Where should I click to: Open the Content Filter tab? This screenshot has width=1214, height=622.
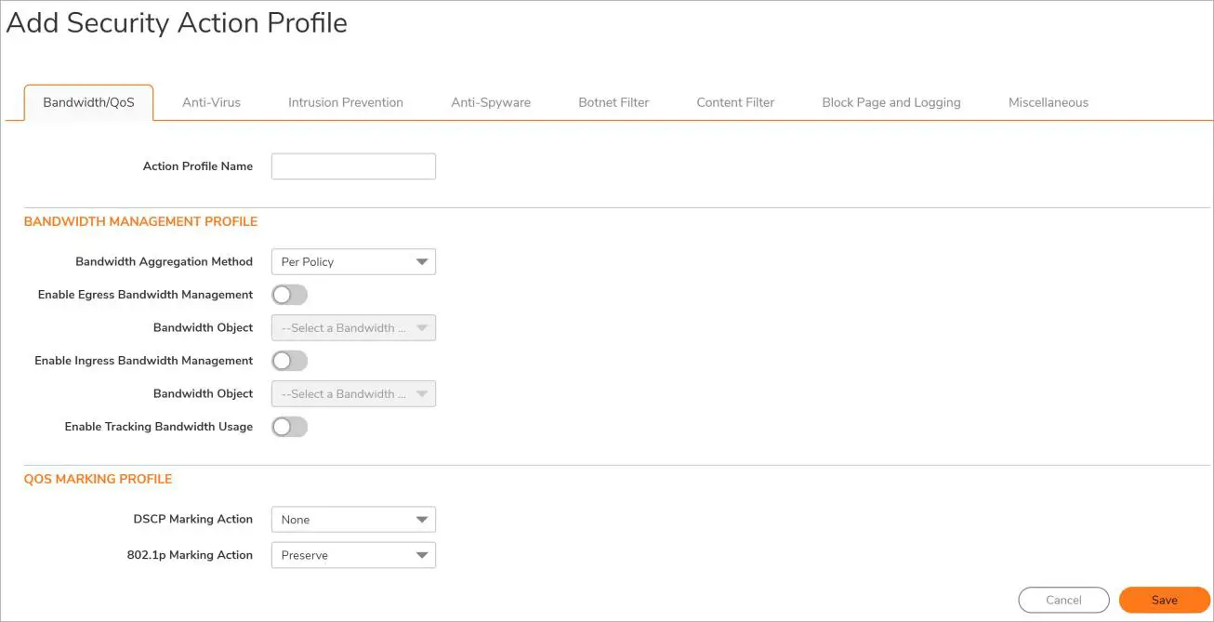pyautogui.click(x=735, y=102)
